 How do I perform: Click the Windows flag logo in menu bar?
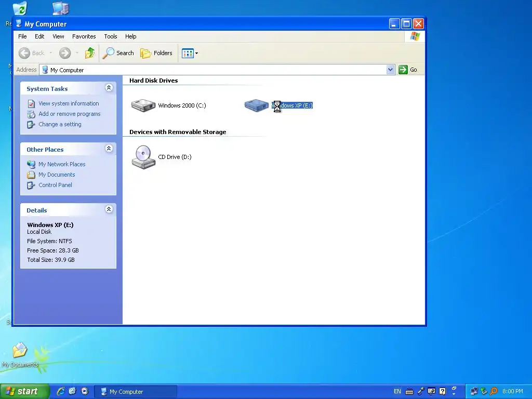click(x=415, y=36)
